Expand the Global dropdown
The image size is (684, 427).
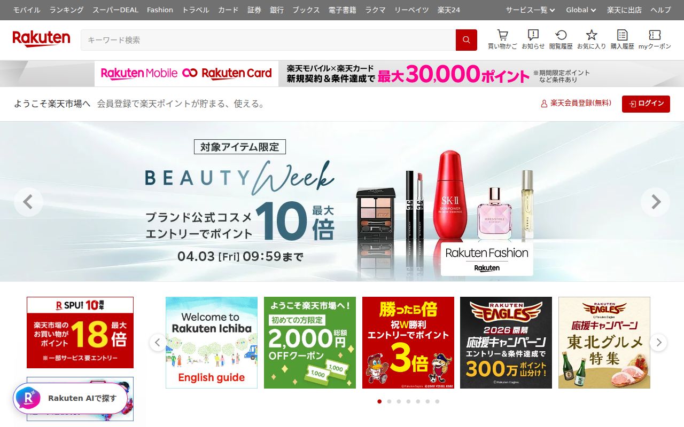click(581, 10)
